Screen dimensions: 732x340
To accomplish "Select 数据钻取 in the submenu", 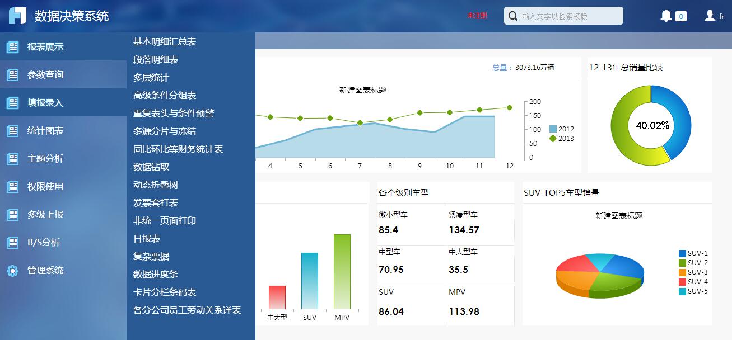I will pos(151,167).
